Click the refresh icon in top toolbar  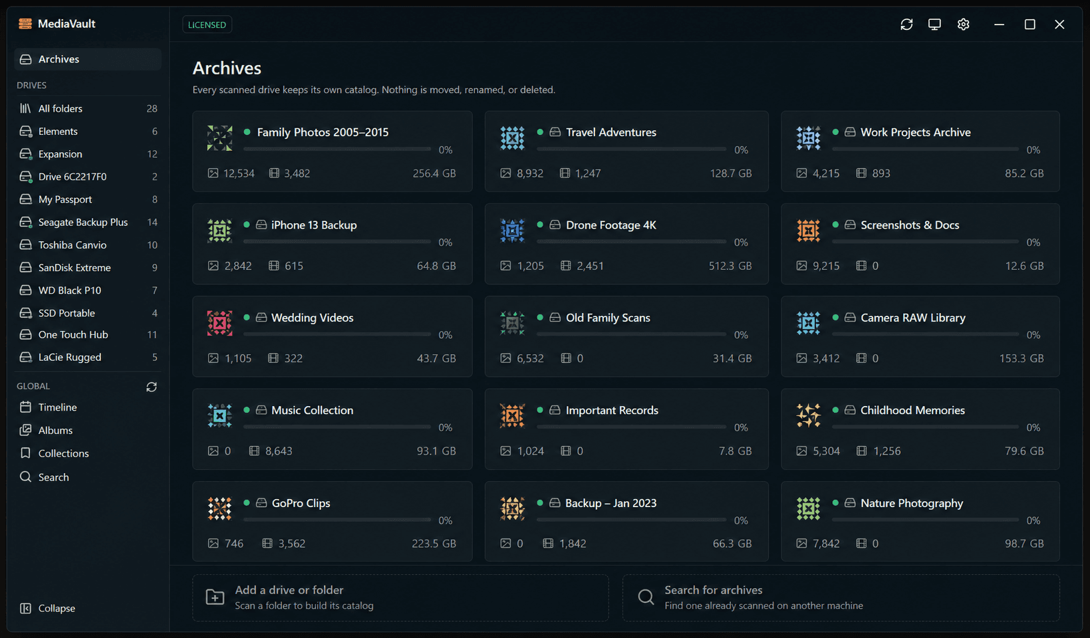click(906, 25)
